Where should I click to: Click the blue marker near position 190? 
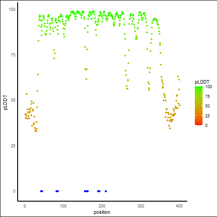[x=99, y=191]
